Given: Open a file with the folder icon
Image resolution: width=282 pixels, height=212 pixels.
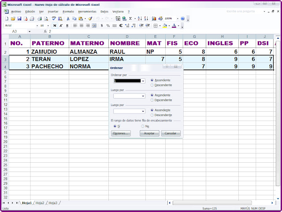Looking at the screenshot, I should click(13, 18).
